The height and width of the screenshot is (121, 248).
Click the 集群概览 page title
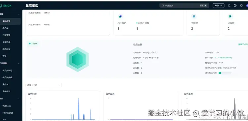(x=32, y=6)
